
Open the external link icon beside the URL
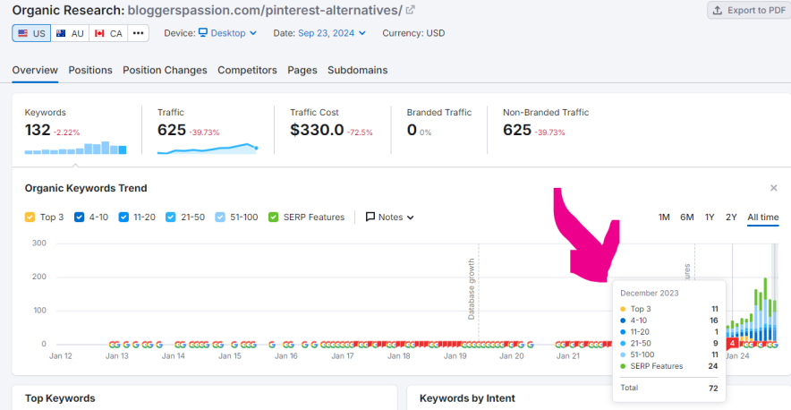[411, 10]
